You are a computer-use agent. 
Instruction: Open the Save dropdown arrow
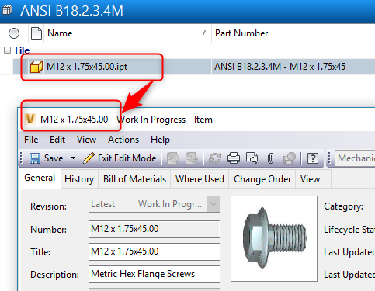tap(74, 158)
